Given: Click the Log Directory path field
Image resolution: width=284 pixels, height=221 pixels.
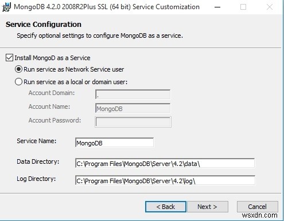Looking at the screenshot, I should tap(165, 180).
